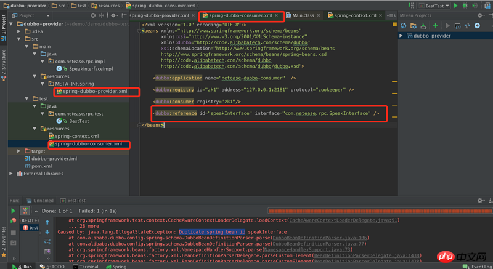Run the BestTest configuration with green play
Image resolution: width=493 pixels, height=269 pixels.
(x=455, y=6)
